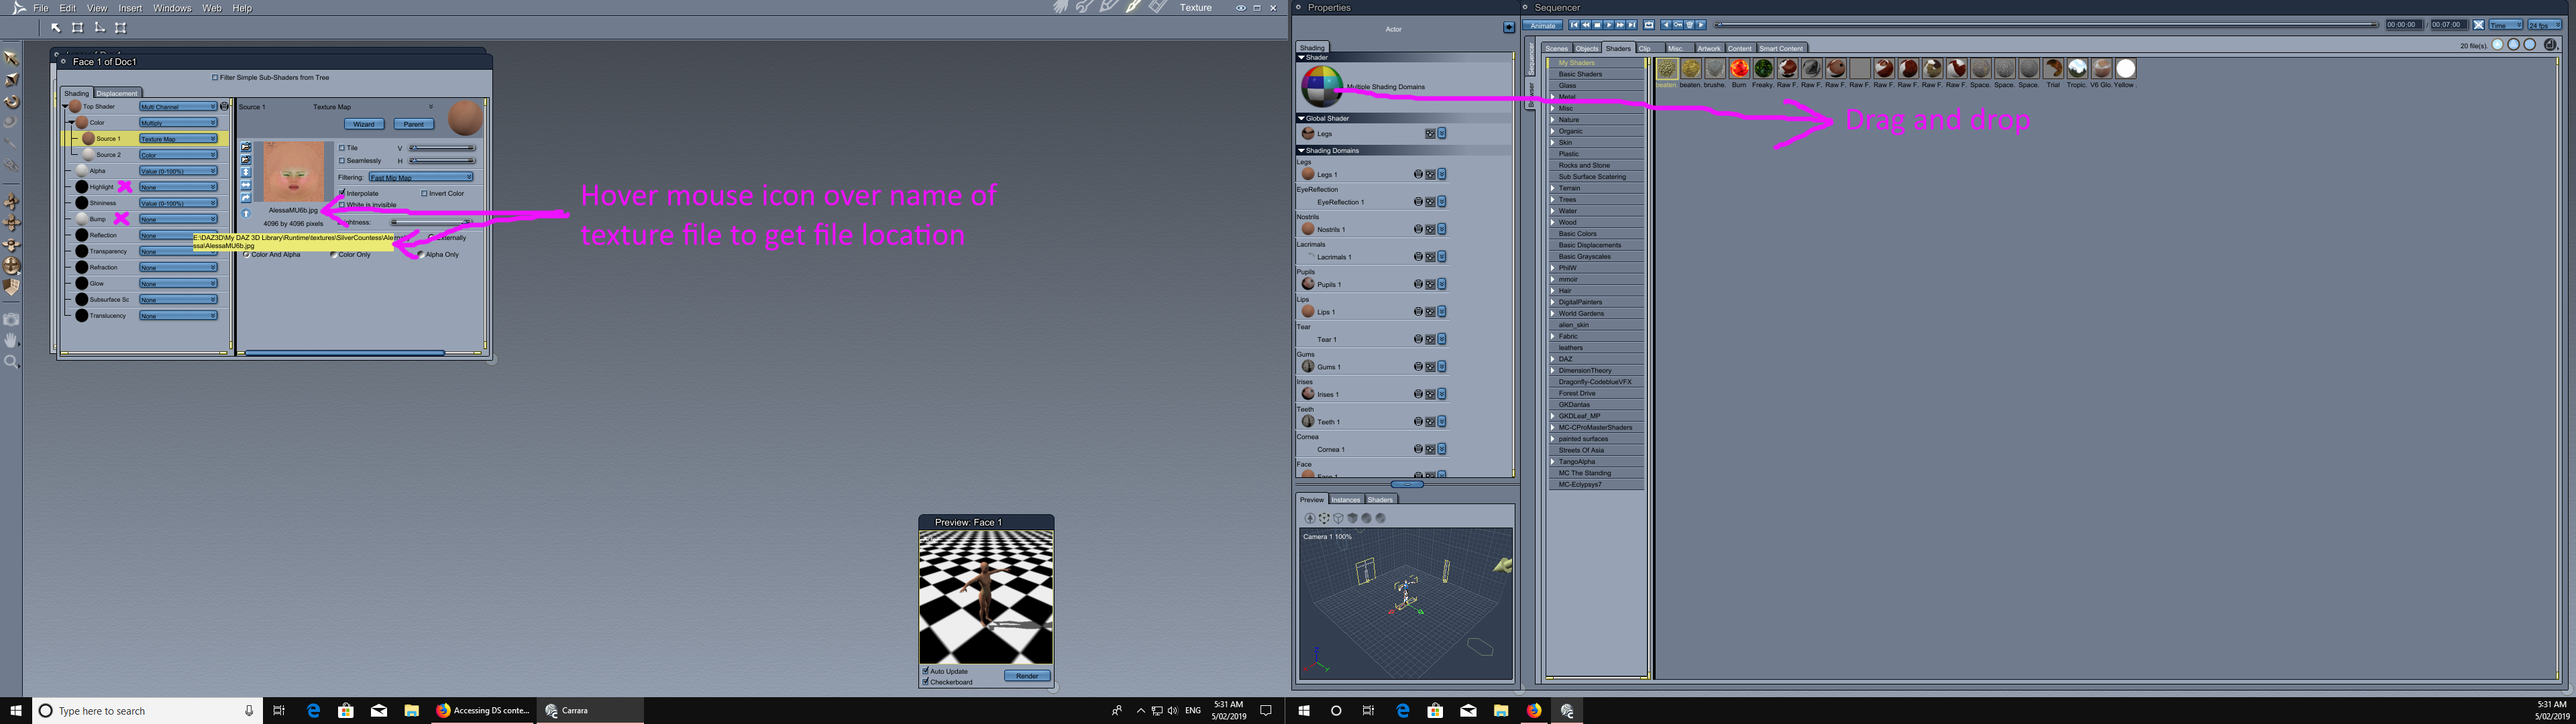Click the rotate texture arrow icon

coord(246,198)
